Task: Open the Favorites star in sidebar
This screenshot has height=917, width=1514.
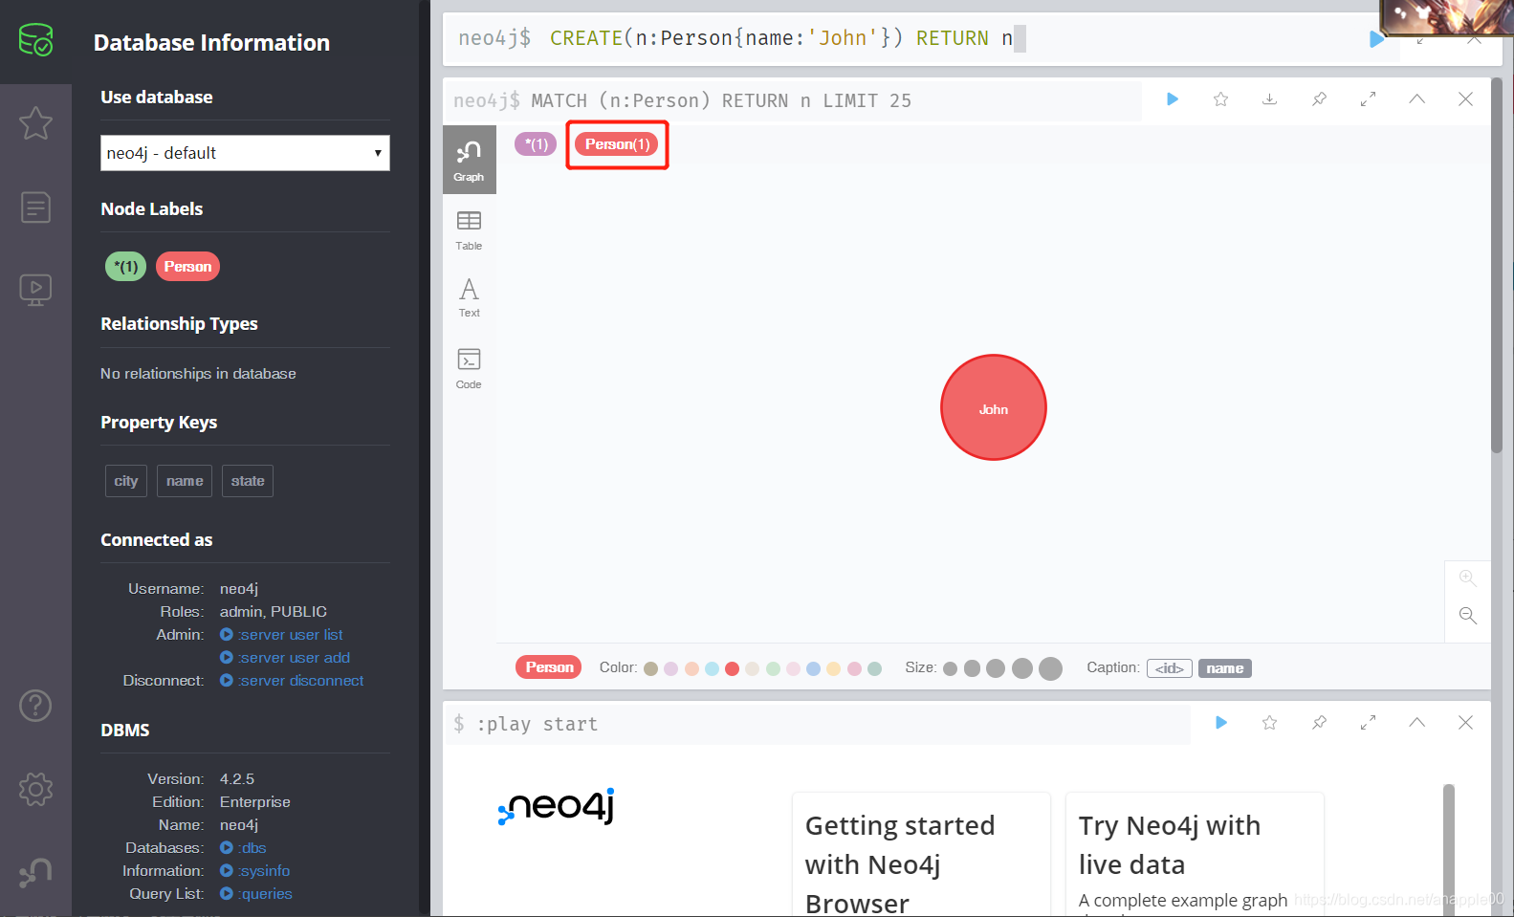Action: 35,122
